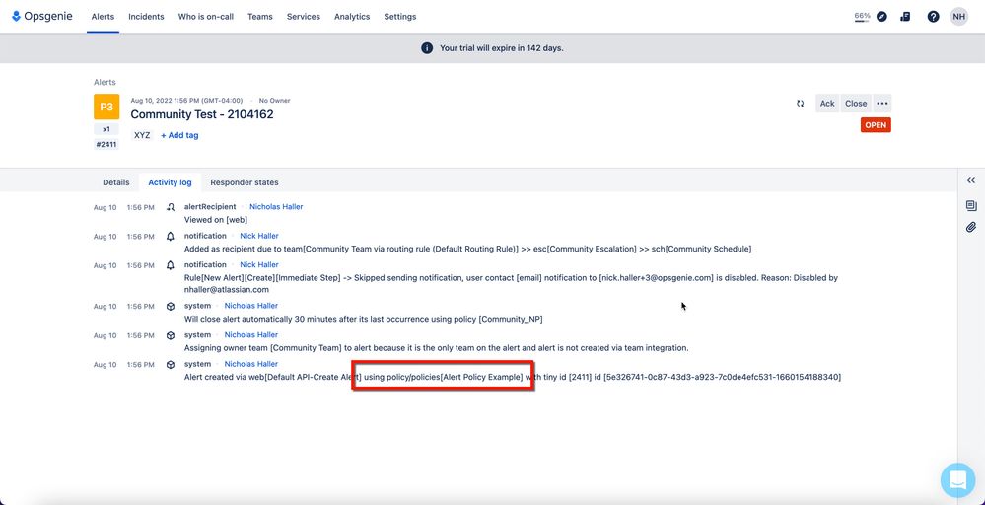This screenshot has height=505, width=985.
Task: Open the Analytics menu
Action: [x=352, y=17]
